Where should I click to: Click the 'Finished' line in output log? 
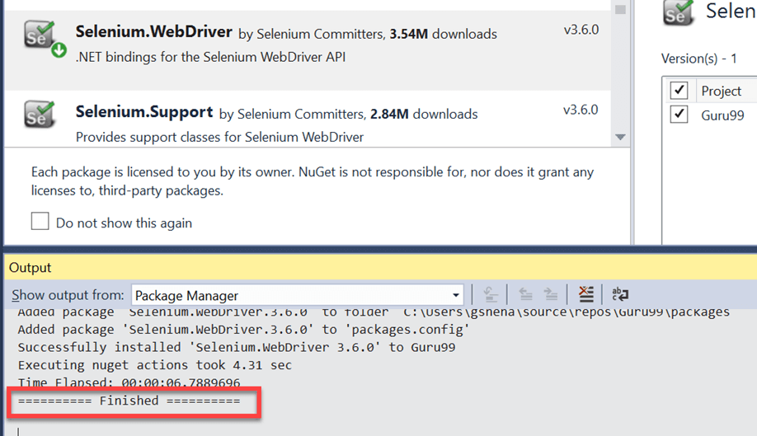coord(129,401)
